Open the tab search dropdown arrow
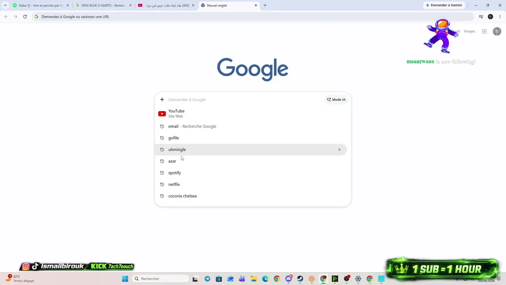 pyautogui.click(x=5, y=5)
